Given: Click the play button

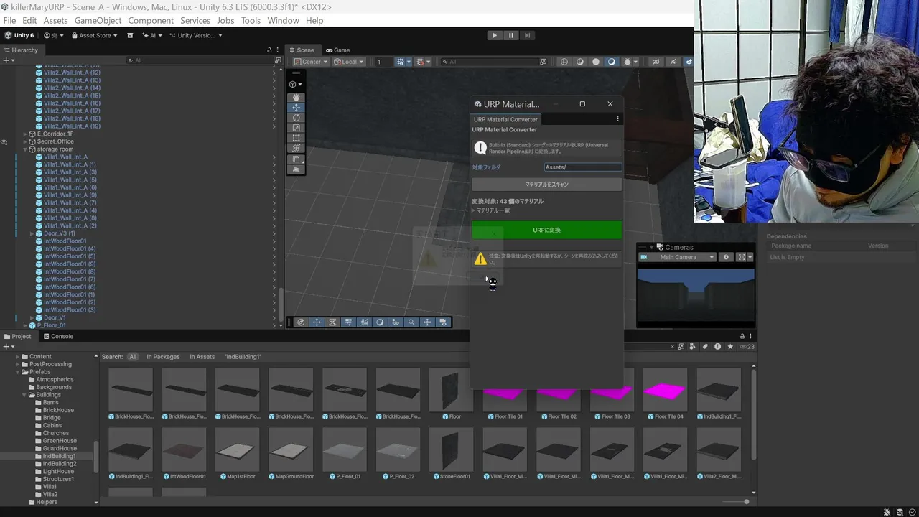Looking at the screenshot, I should click(x=494, y=35).
